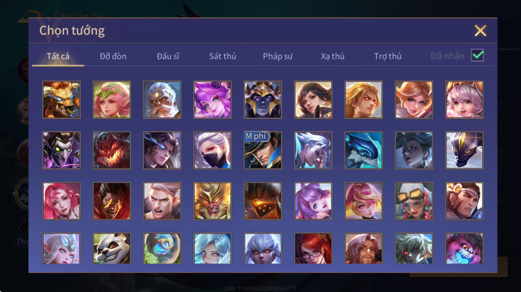The width and height of the screenshot is (521, 292).
Task: Select the 'Tất cả' tab
Action: (58, 56)
